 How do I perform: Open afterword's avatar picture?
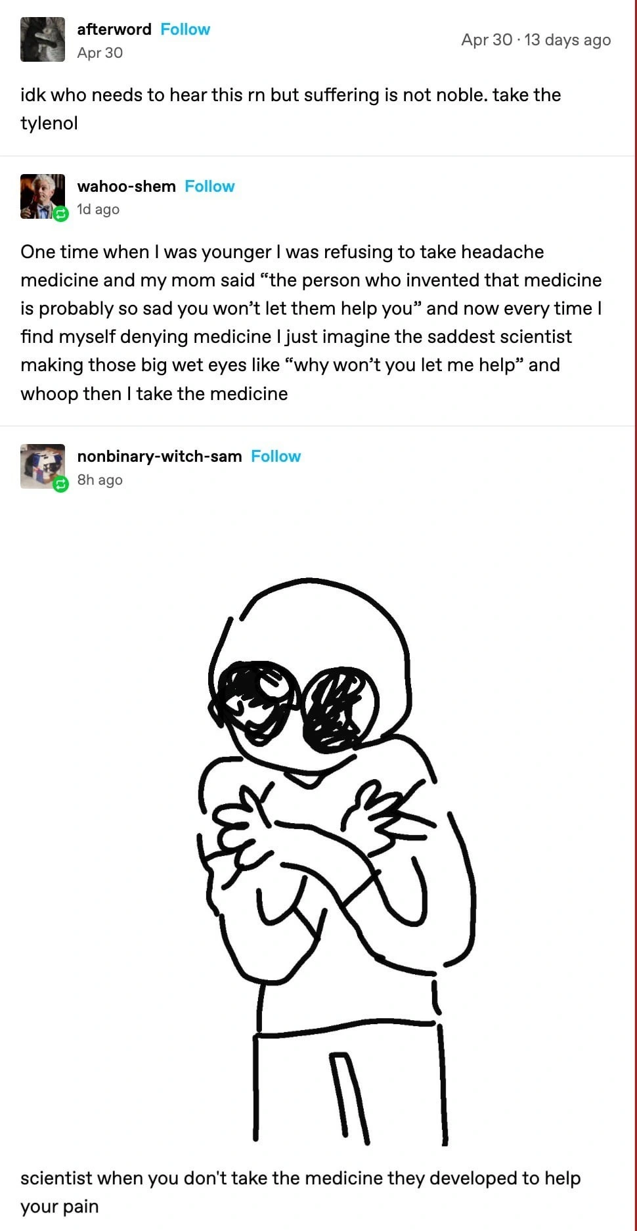(x=43, y=39)
